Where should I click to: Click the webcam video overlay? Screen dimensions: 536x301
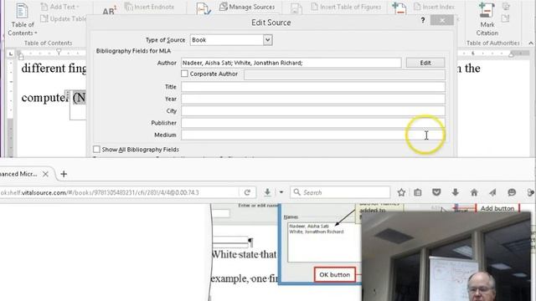[446, 257]
